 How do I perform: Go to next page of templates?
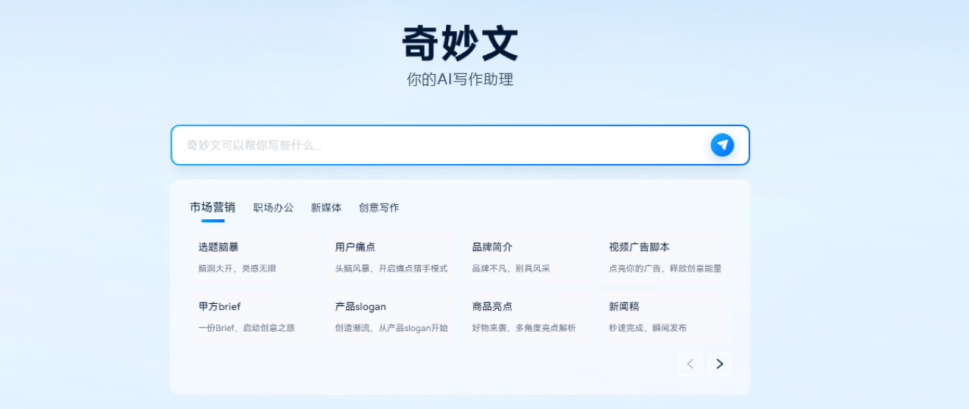pos(719,364)
